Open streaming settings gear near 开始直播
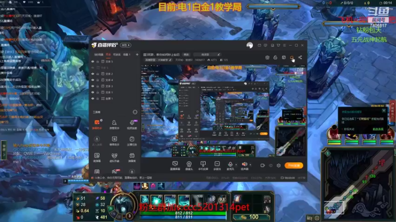The height and width of the screenshot is (222, 396). 279,165
